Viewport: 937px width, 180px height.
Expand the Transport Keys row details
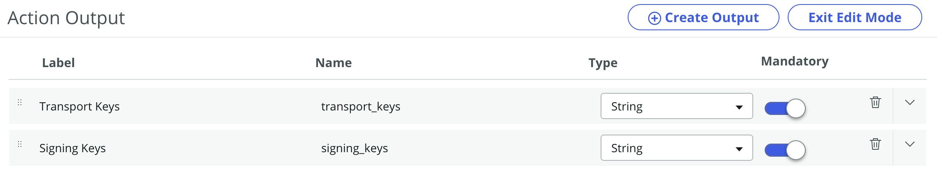(910, 102)
